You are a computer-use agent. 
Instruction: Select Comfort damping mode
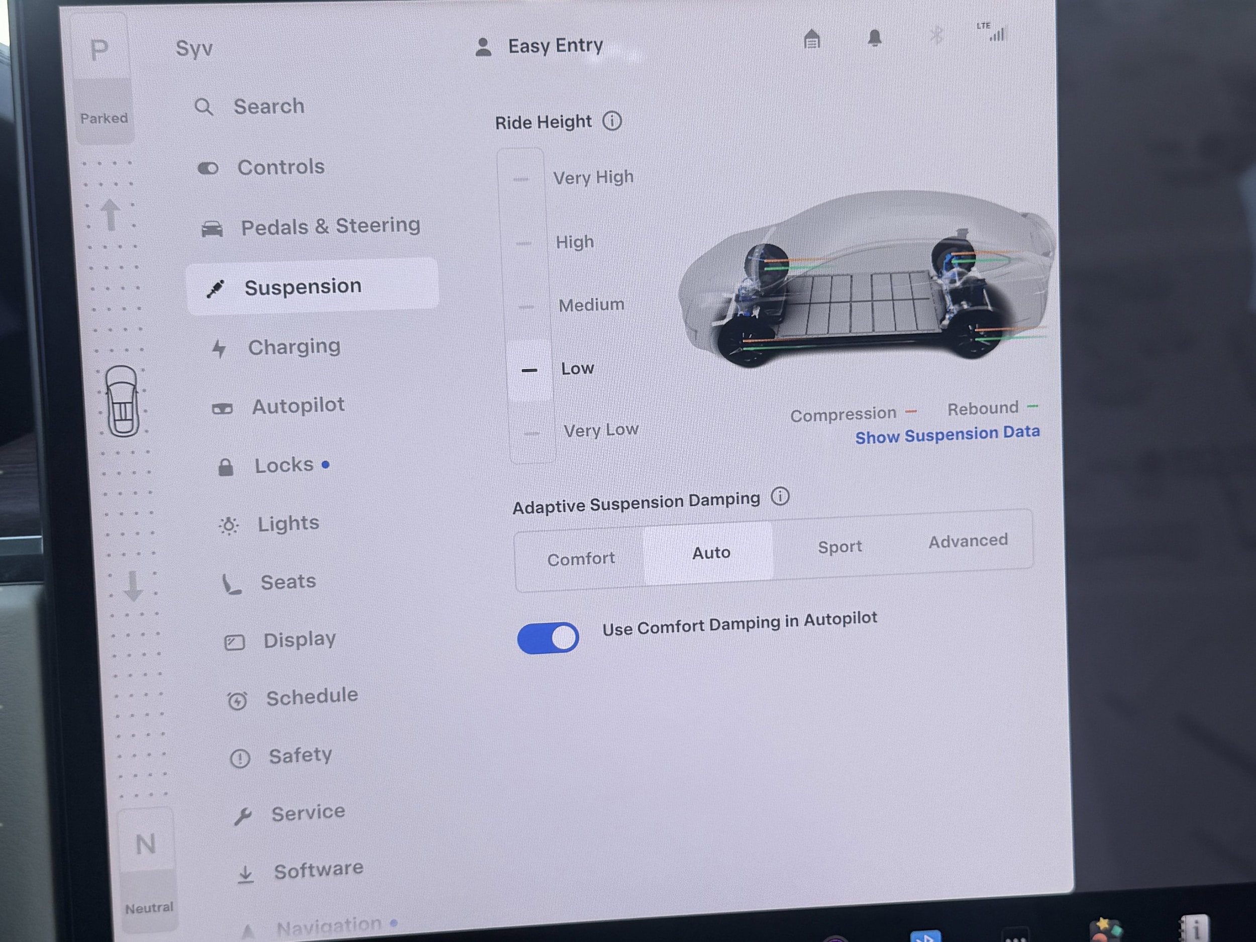pos(581,559)
